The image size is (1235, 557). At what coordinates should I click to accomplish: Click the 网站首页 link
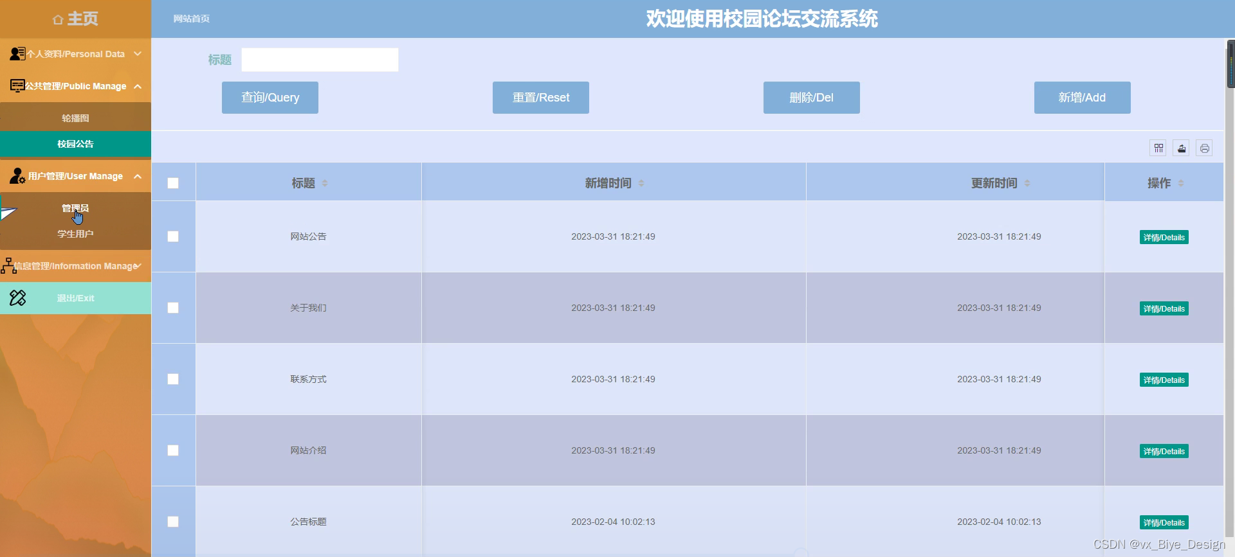point(191,19)
